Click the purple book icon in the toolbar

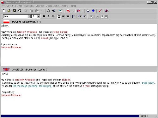click(x=107, y=11)
